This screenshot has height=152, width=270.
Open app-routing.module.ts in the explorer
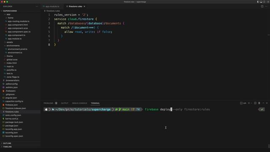pos(19,21)
